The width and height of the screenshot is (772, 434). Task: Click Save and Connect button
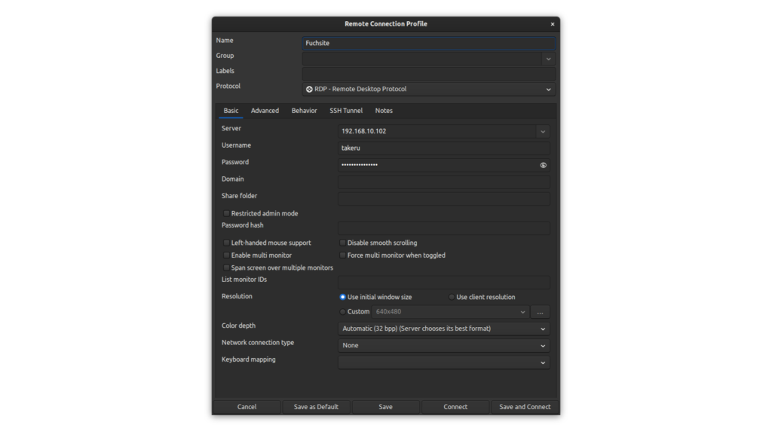pos(525,407)
